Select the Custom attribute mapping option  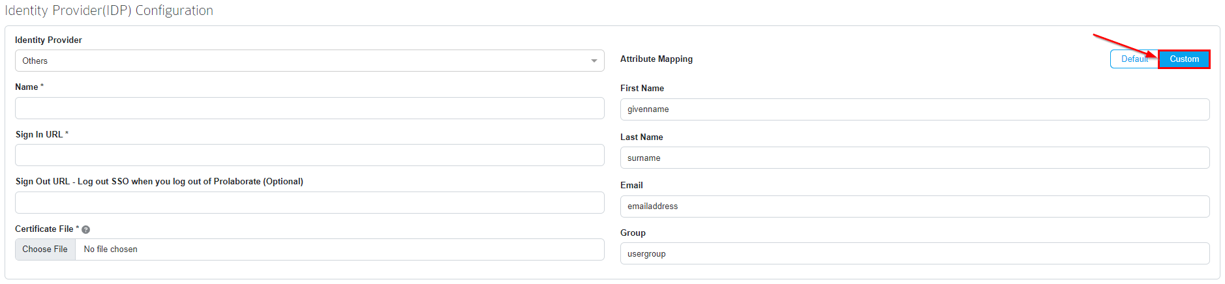[1184, 59]
